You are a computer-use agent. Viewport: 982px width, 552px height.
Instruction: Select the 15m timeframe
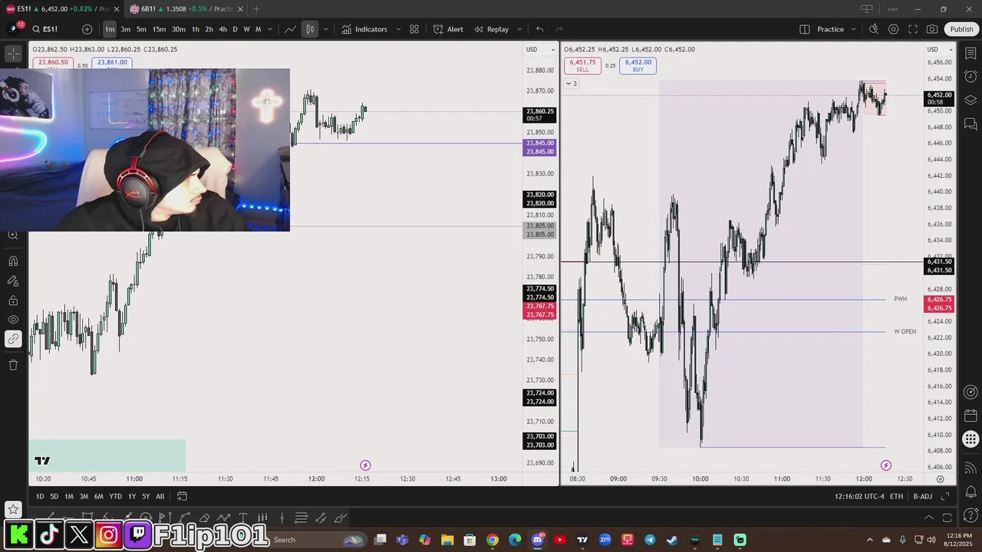tap(159, 29)
